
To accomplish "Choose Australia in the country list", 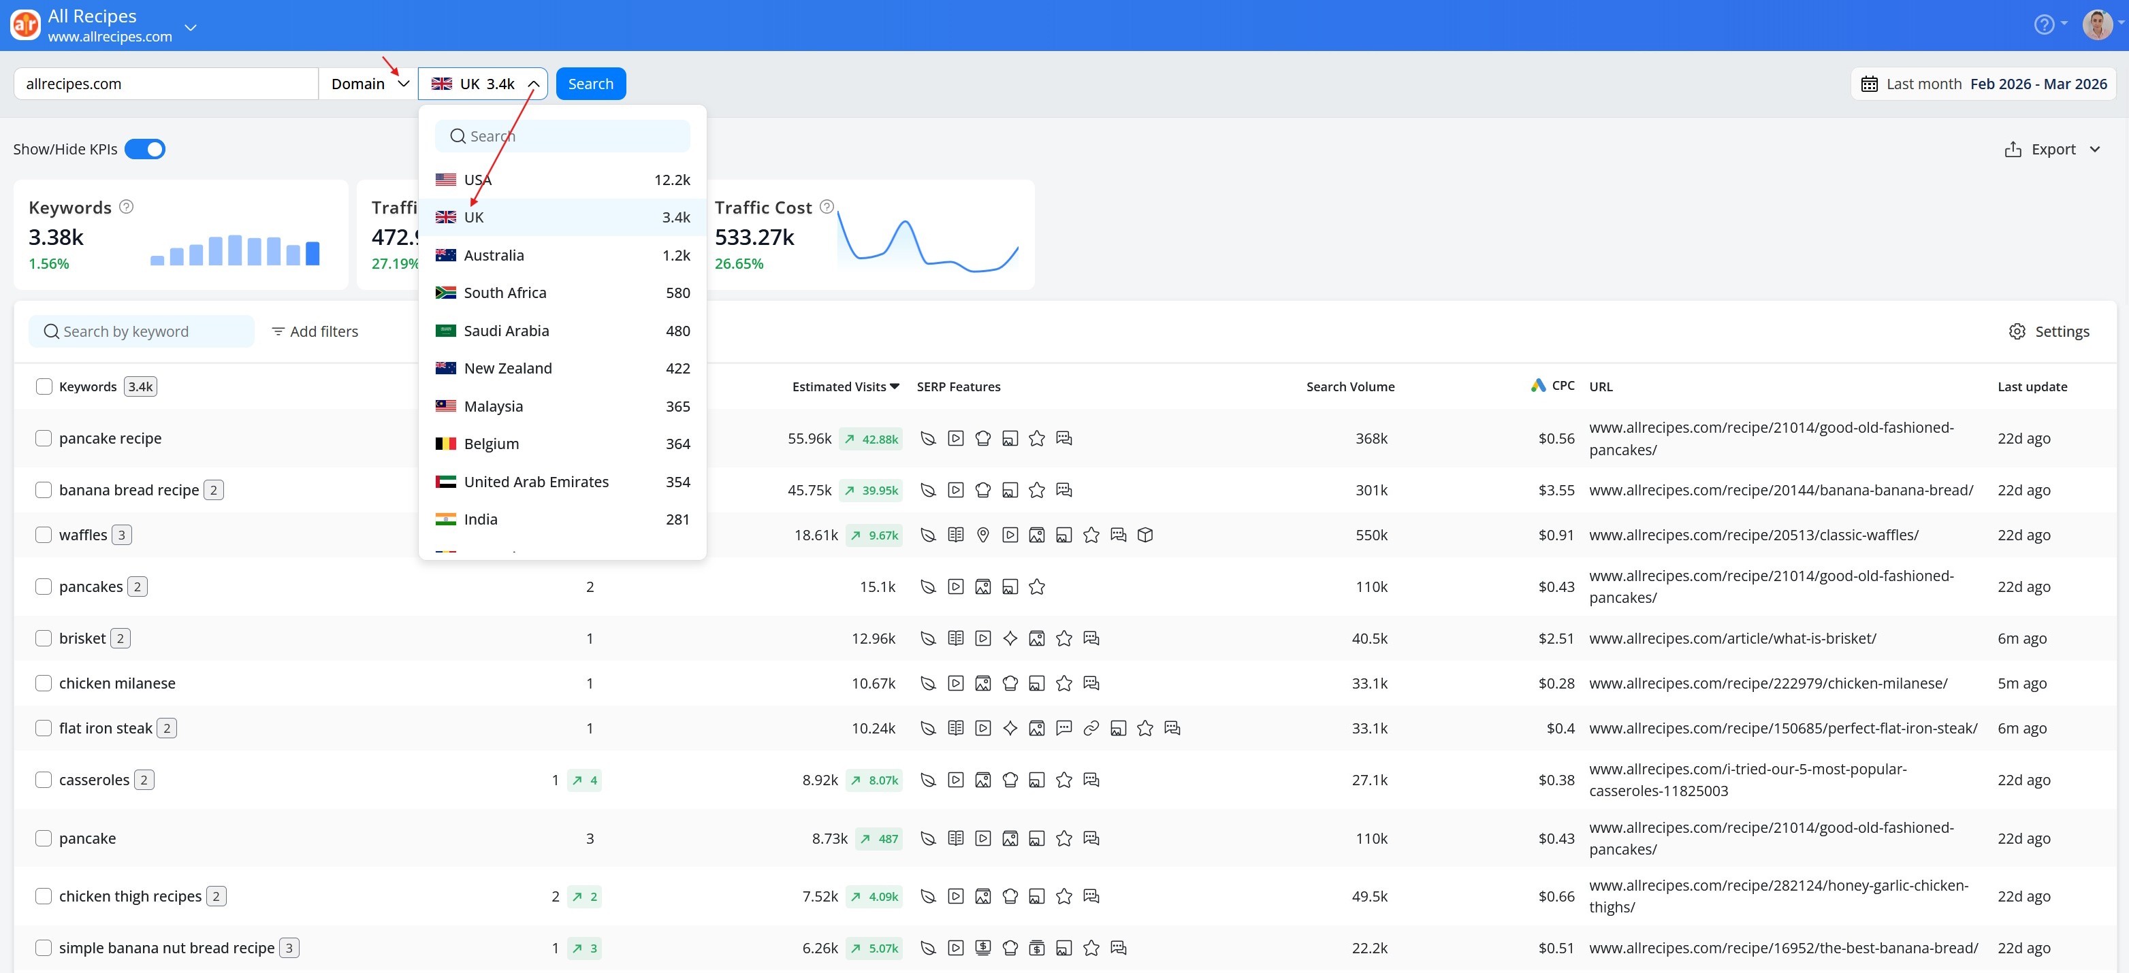I will pos(562,255).
